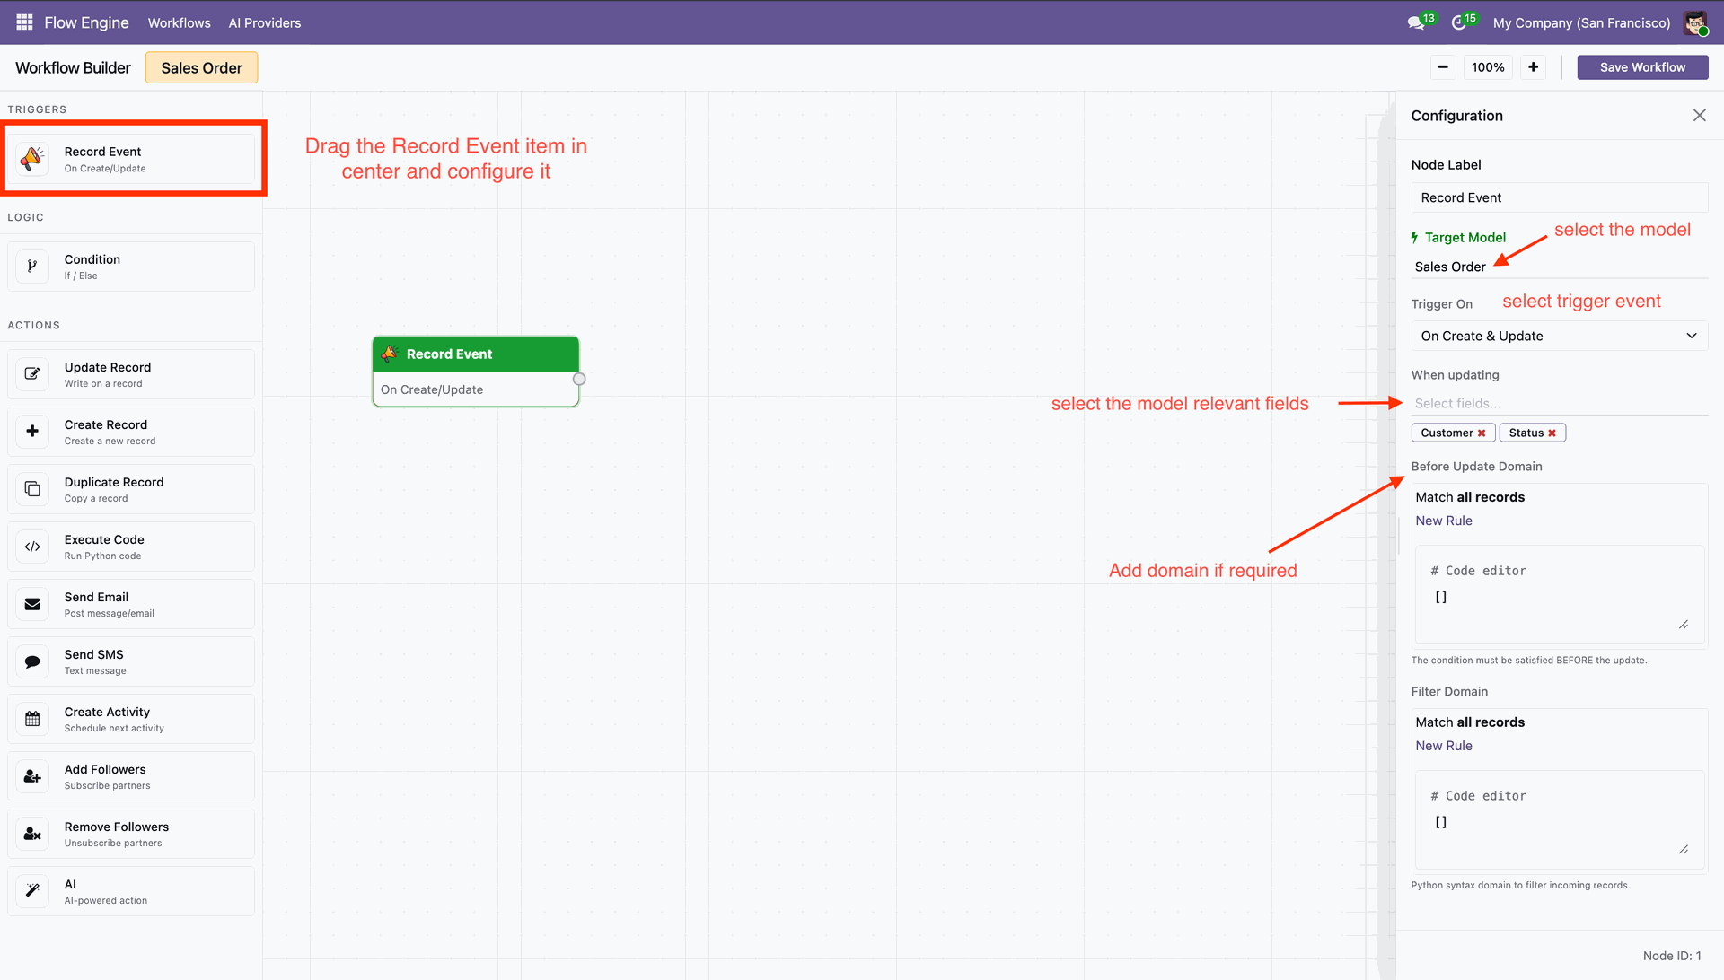Click the zoom out minus button
1724x980 pixels.
[x=1442, y=67]
